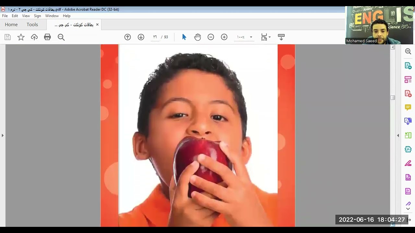Click the partially visible purple pencil tool icon
415x233 pixels.
tap(408, 204)
